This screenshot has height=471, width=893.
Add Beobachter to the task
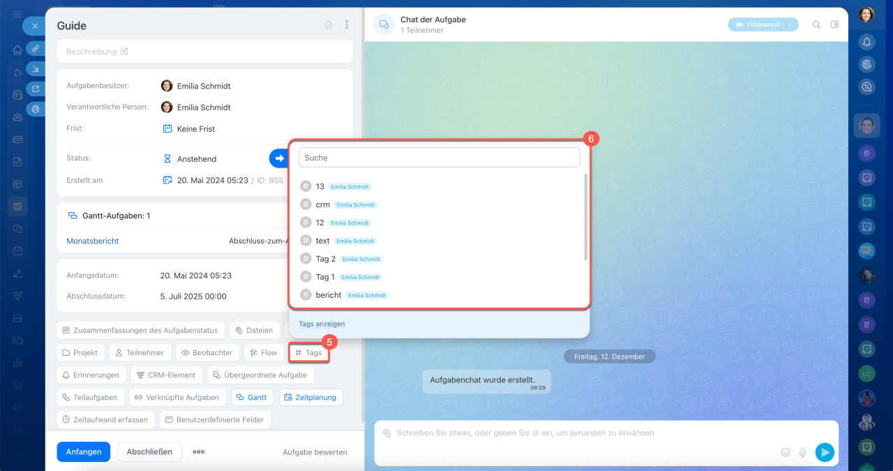pos(207,352)
